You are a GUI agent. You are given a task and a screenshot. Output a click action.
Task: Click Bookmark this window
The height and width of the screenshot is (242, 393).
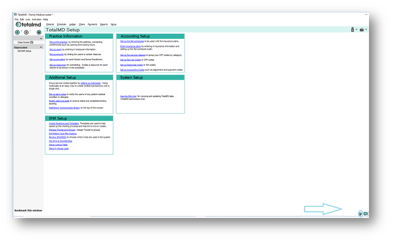29,211
